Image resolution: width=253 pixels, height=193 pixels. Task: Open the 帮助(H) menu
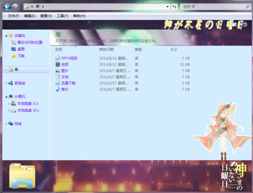[x=79, y=16]
